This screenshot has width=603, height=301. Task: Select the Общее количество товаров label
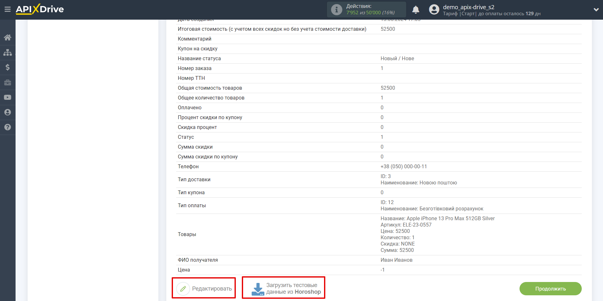(211, 98)
